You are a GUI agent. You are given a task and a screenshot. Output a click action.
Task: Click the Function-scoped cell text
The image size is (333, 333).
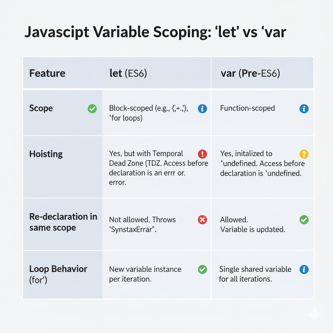coord(247,108)
